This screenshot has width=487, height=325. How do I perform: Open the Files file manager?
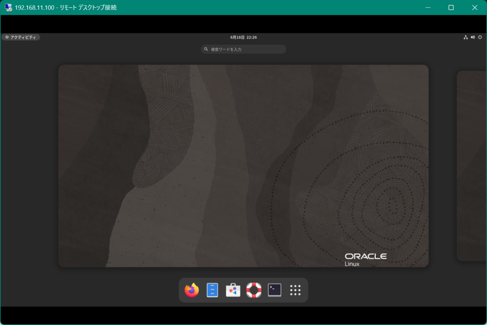point(212,290)
